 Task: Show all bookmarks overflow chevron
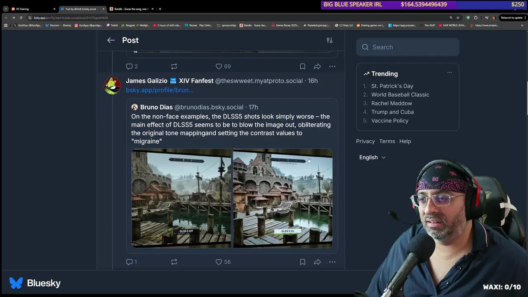[522, 25]
